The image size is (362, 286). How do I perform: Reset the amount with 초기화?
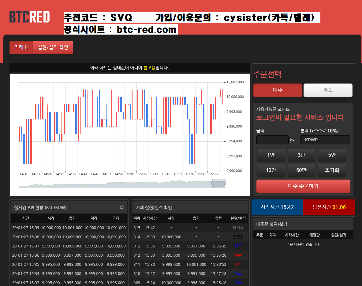332,170
